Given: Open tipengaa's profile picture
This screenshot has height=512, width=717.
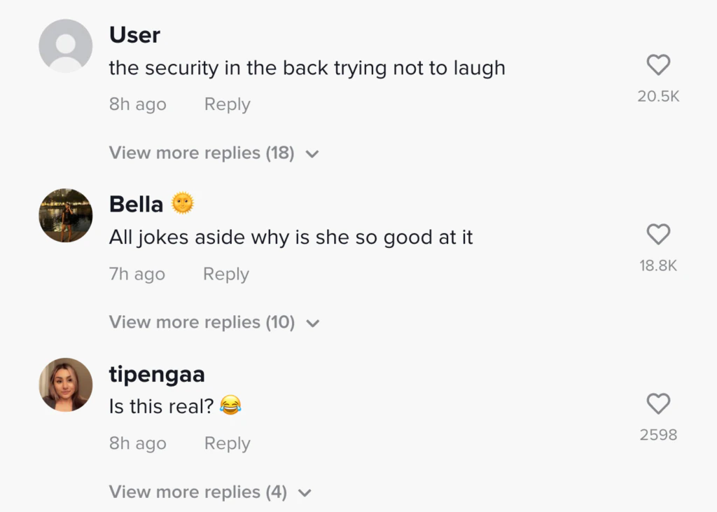Looking at the screenshot, I should (x=66, y=385).
